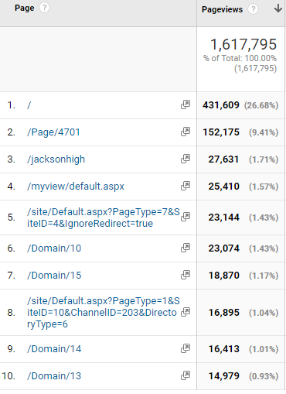Open pop-out icon for ChannelID=203 row
The image size is (286, 394).
tap(186, 312)
